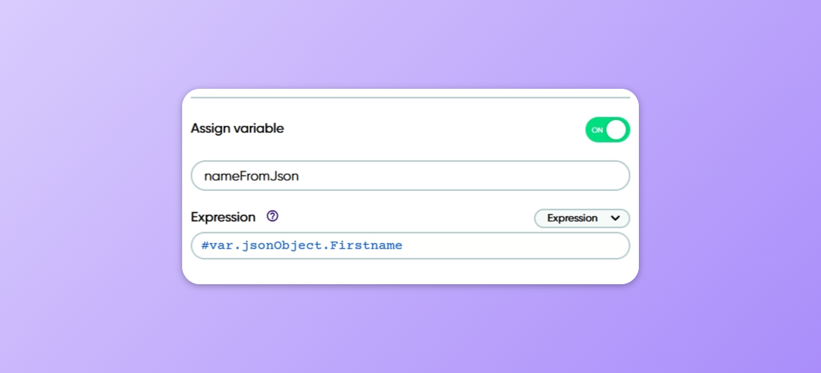Click the nameFromJson variable name field
This screenshot has height=373, width=821.
pyautogui.click(x=410, y=176)
